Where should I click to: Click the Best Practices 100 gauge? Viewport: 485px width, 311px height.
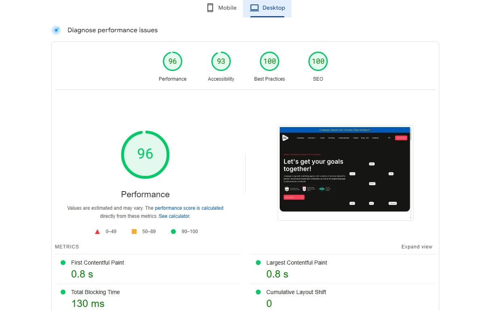[270, 62]
